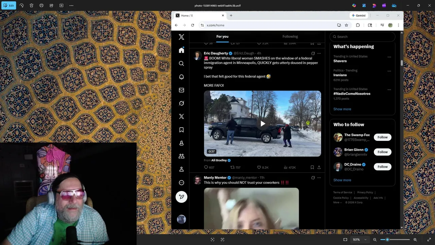Follow DC_Draino
Screen dimensions: 435x245
382,167
